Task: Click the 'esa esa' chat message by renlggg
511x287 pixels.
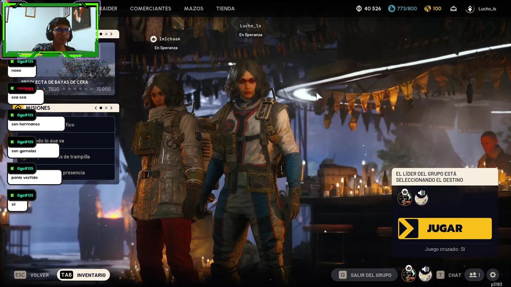Action: tap(25, 97)
